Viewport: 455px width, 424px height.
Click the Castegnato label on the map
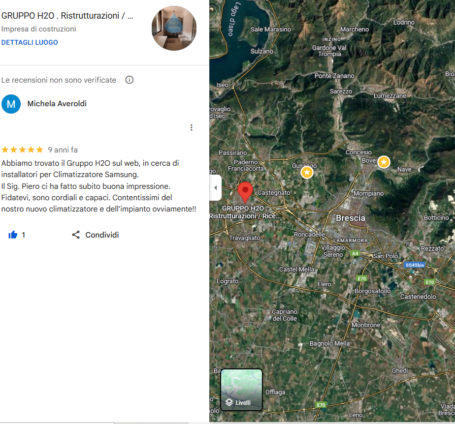point(274,193)
